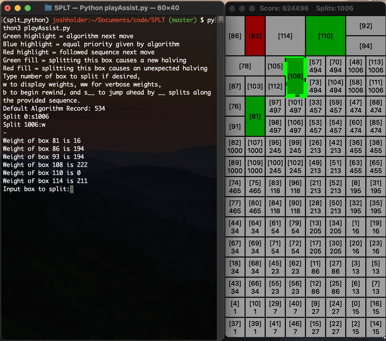Select green box [81] in game window

(x=255, y=116)
